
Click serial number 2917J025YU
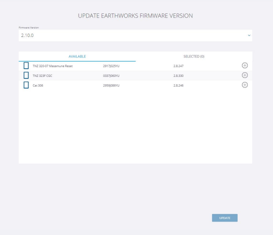point(111,66)
